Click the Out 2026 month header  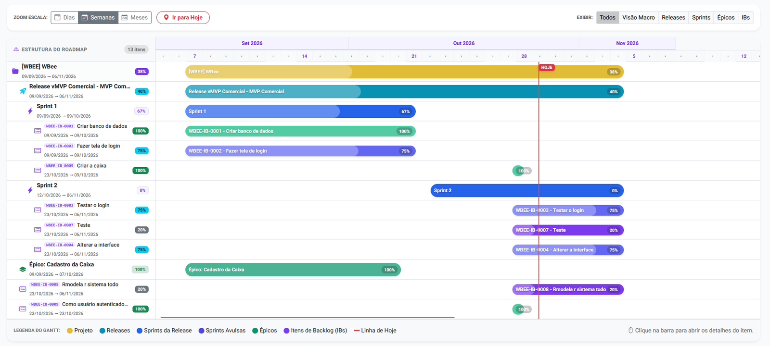coord(464,43)
